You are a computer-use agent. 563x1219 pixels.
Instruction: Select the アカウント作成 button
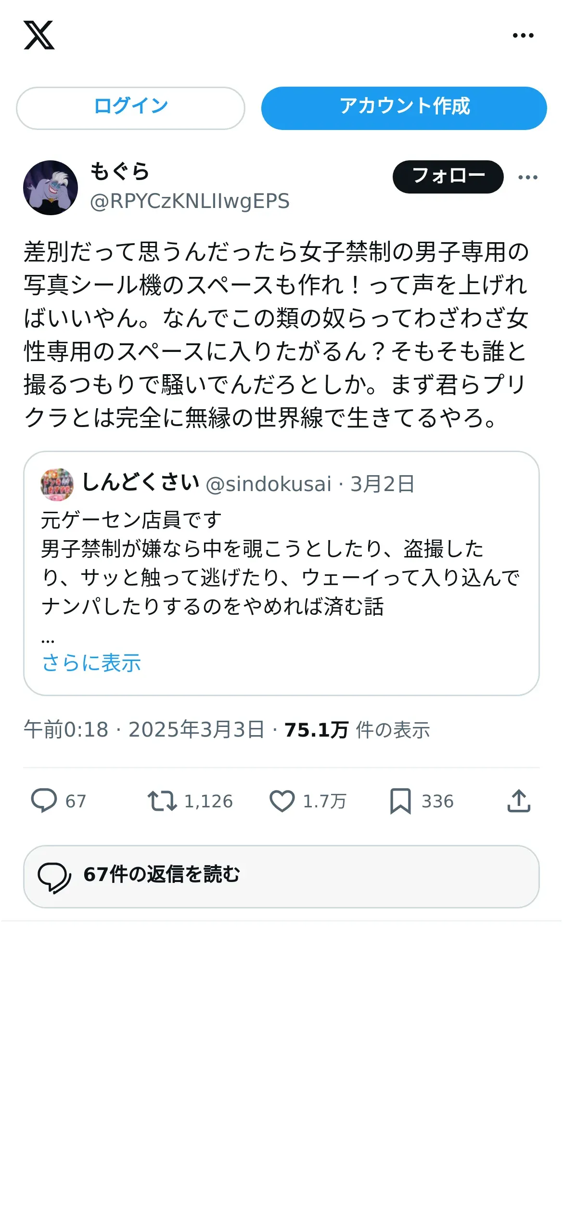[404, 108]
